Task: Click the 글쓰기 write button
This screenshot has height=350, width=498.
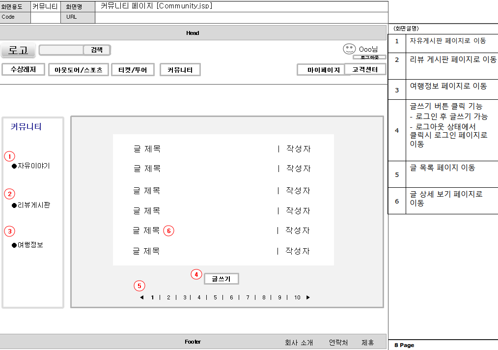Action: tap(221, 279)
